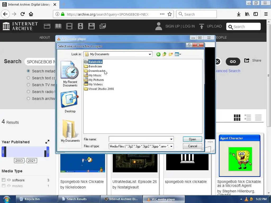Open the Archive software floppy icon
The width and height of the screenshot is (271, 203).
[91, 26]
